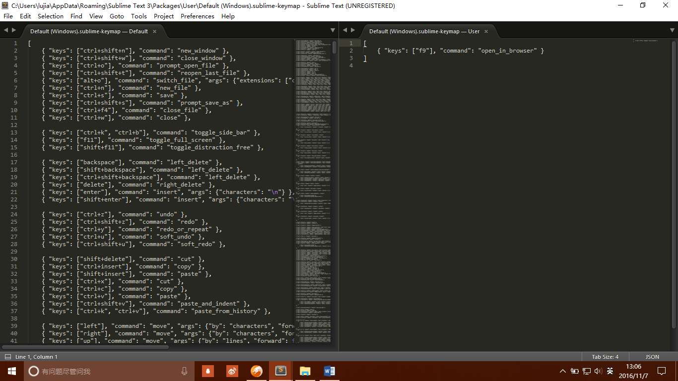This screenshot has height=381, width=678.
Task: Open the Selection menu
Action: pos(51,16)
